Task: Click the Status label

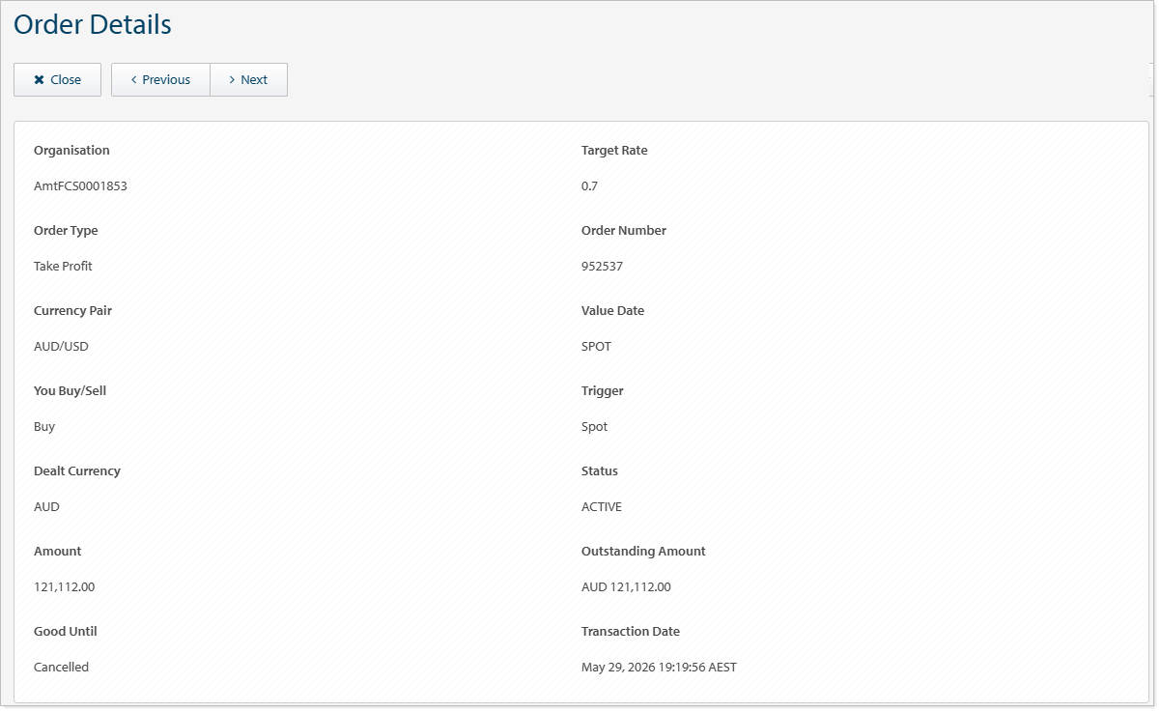Action: [x=600, y=471]
